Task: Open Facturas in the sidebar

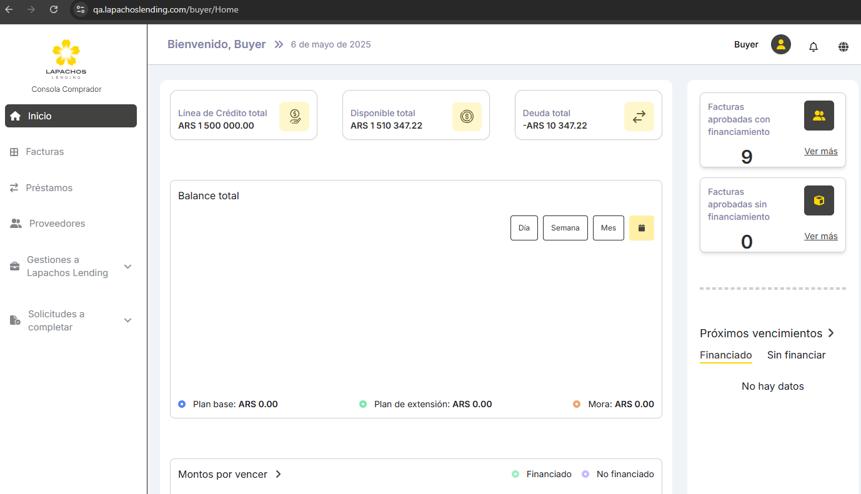Action: pyautogui.click(x=44, y=152)
